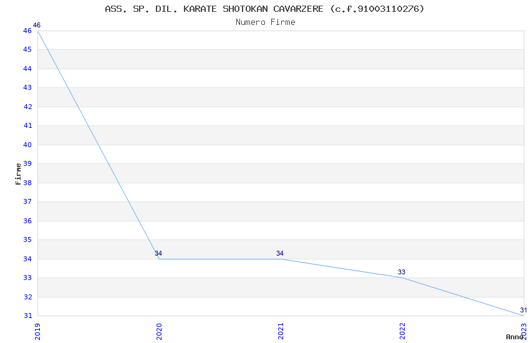This screenshot has width=530, height=343.
Task: Click the data label 34 above the 2020 point
Action: [158, 253]
